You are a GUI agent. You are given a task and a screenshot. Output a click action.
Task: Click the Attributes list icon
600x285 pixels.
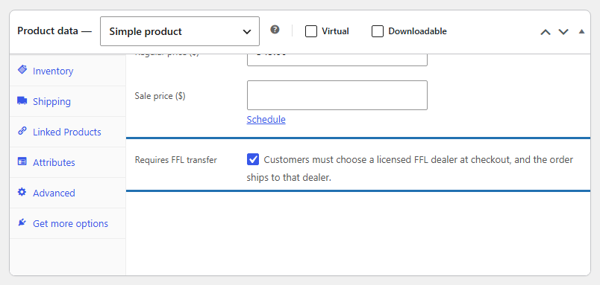click(x=22, y=161)
